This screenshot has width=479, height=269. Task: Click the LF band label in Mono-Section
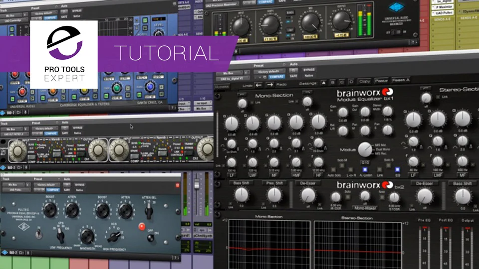(232, 175)
